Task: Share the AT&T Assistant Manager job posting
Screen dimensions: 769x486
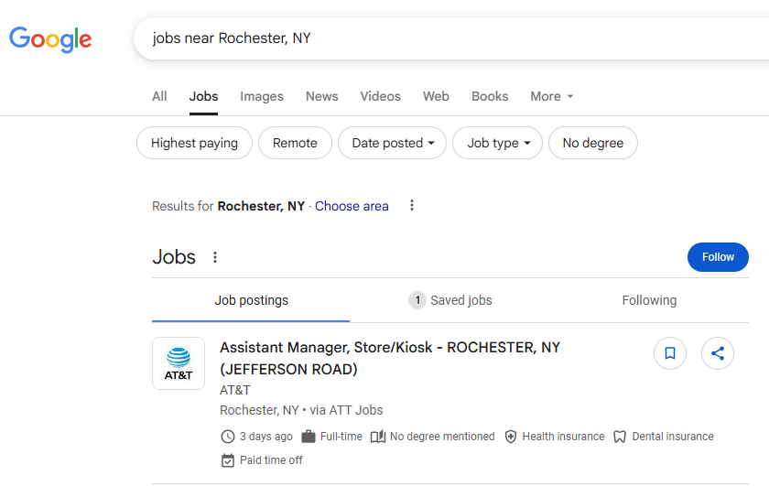Action: tap(718, 353)
